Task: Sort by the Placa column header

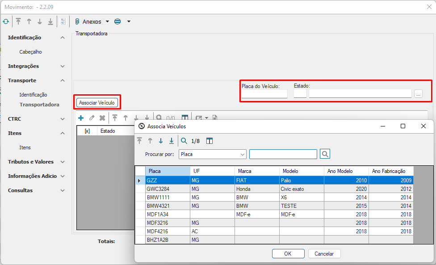Action: click(168, 171)
